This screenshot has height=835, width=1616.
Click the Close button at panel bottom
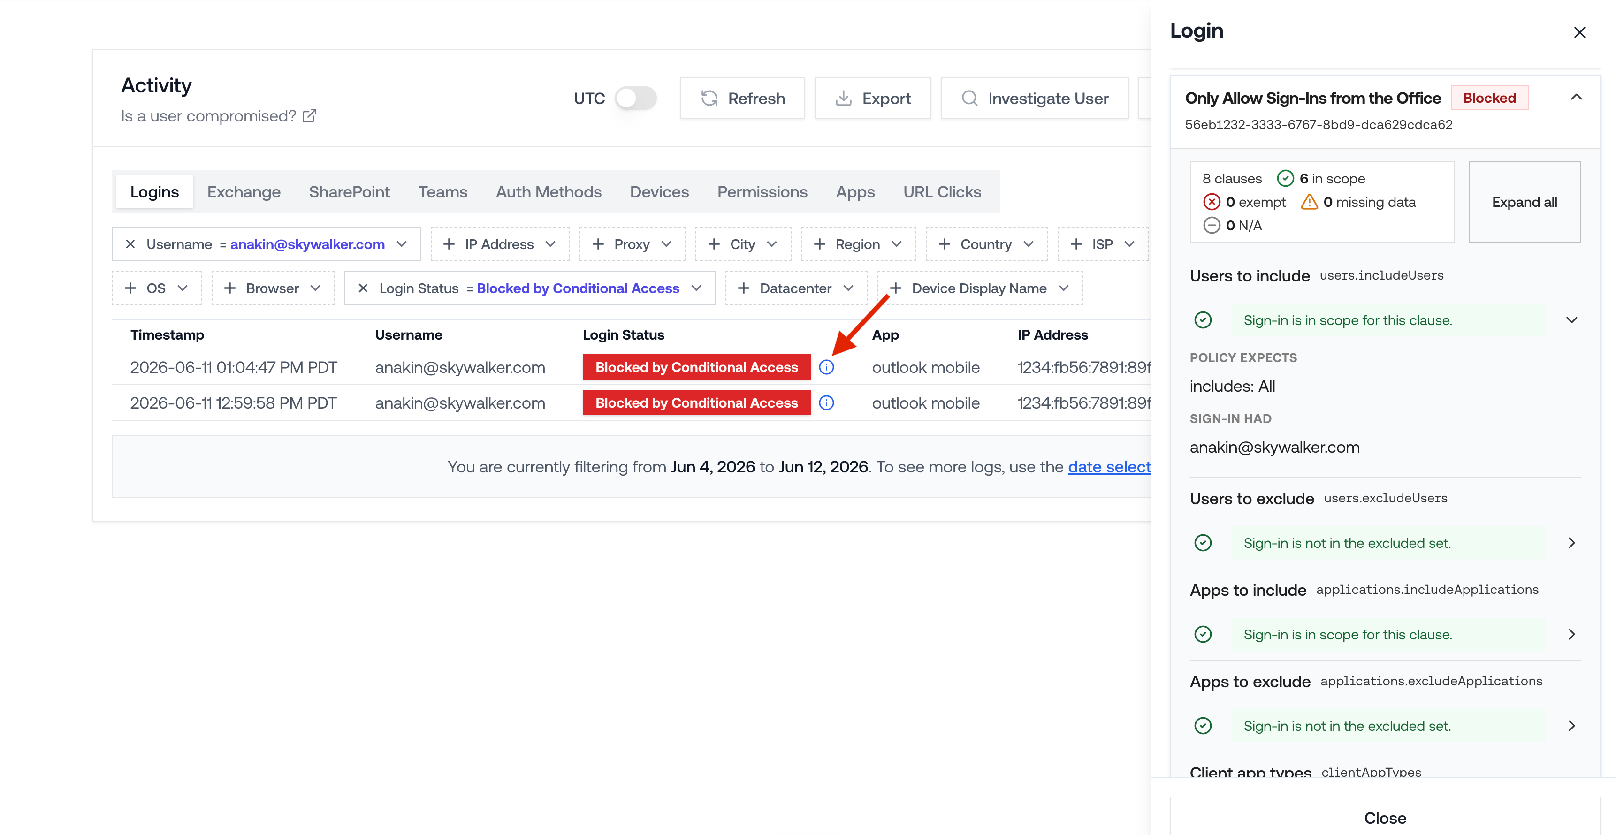point(1385,818)
